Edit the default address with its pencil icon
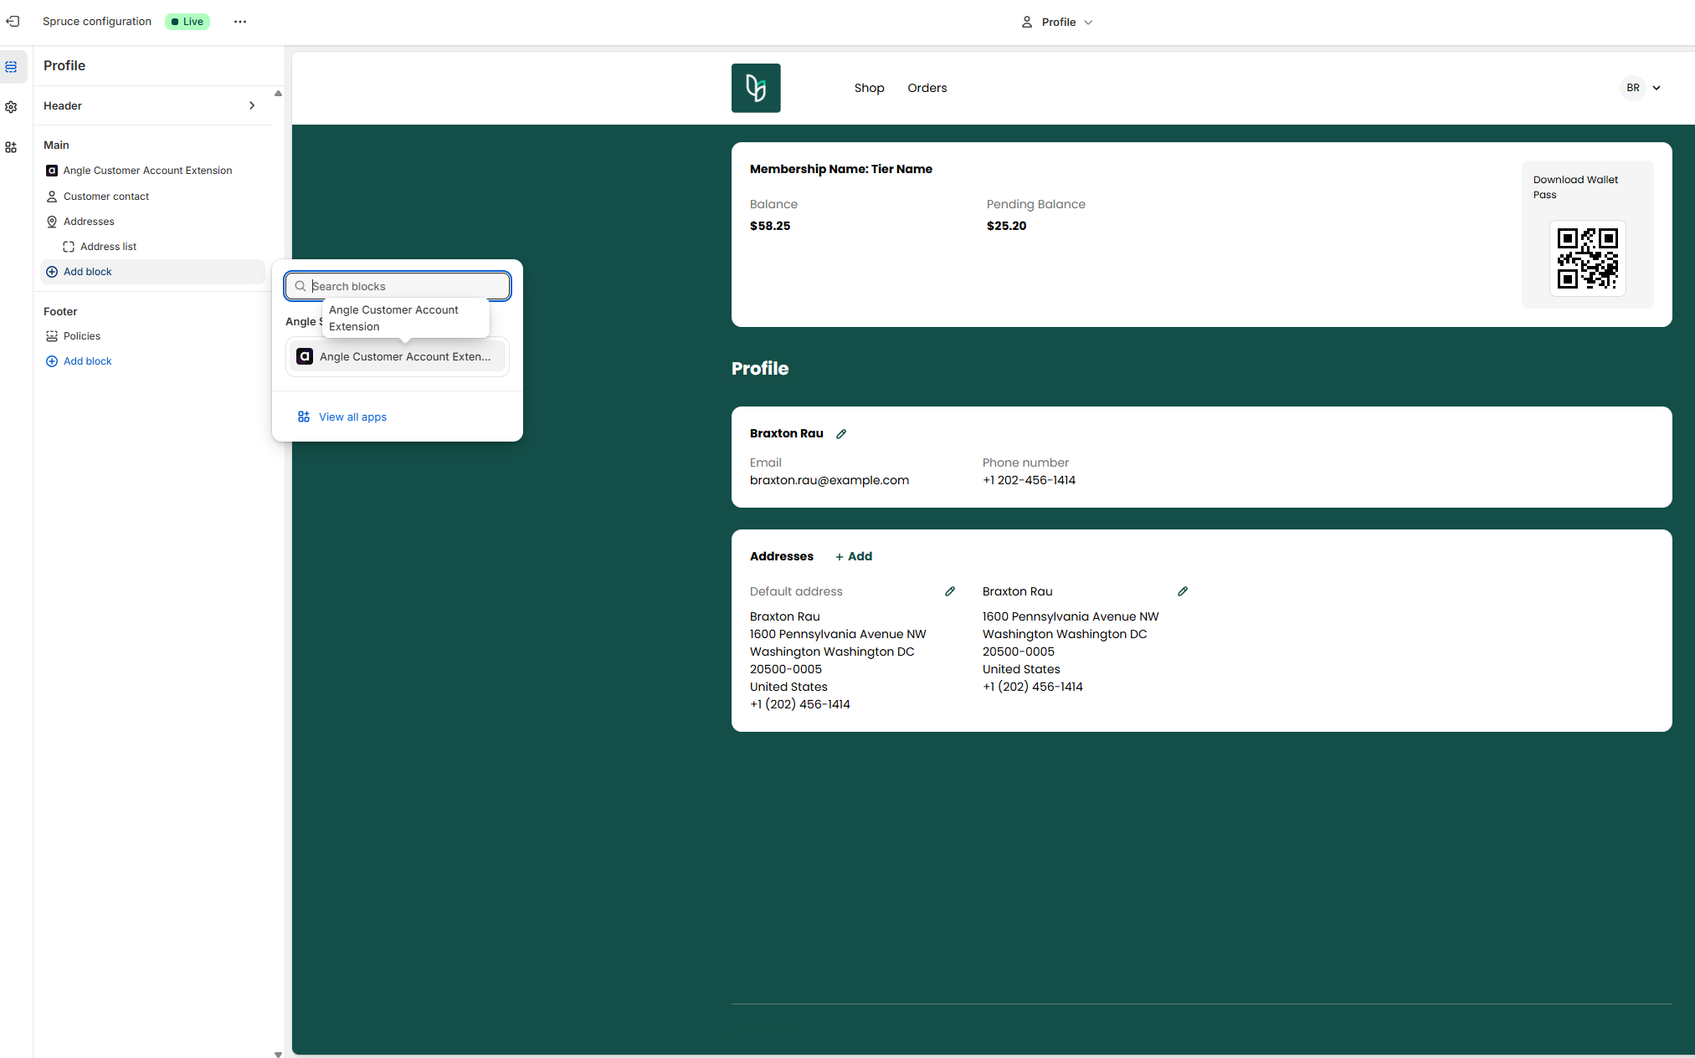The width and height of the screenshot is (1695, 1058). click(950, 591)
